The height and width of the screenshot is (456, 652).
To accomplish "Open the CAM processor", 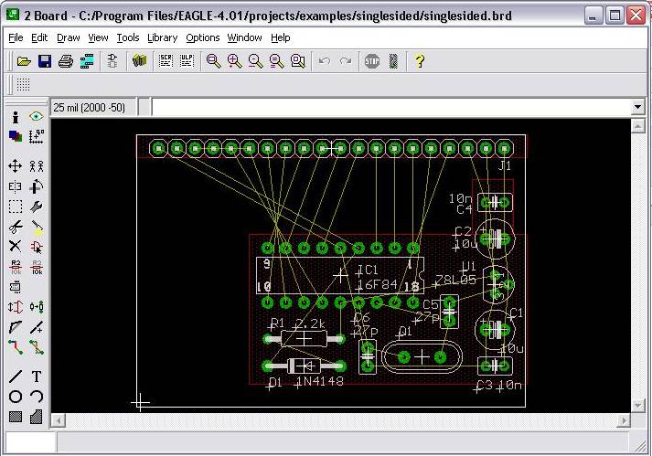I will coord(87,61).
